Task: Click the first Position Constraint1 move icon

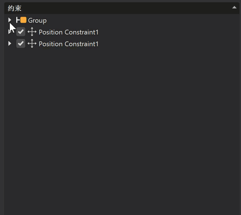Action: click(32, 32)
